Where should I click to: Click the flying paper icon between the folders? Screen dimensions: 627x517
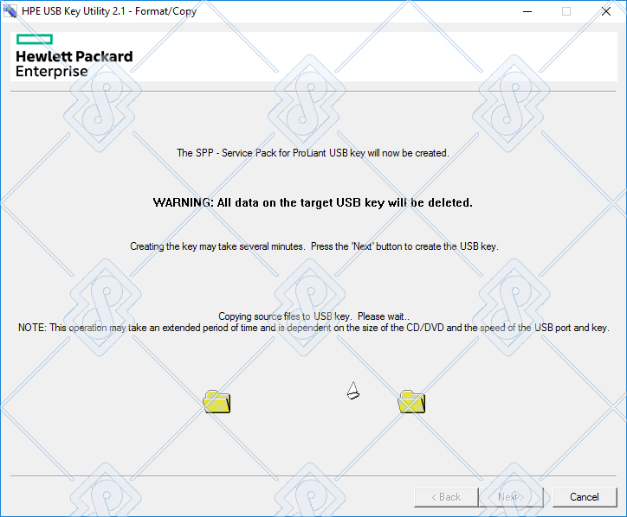(353, 391)
